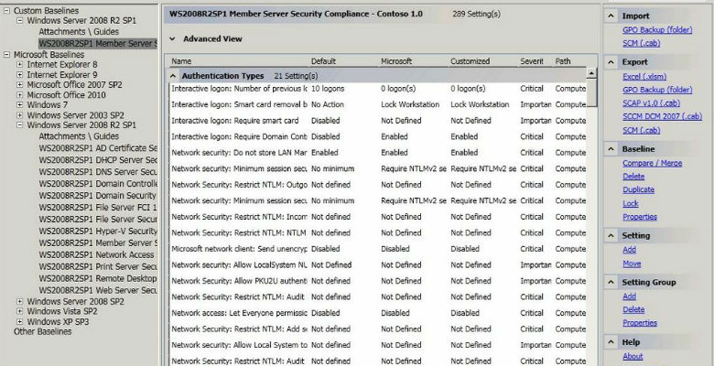Expand the Windows Vista SP2 node
This screenshot has width=714, height=366.
click(19, 311)
